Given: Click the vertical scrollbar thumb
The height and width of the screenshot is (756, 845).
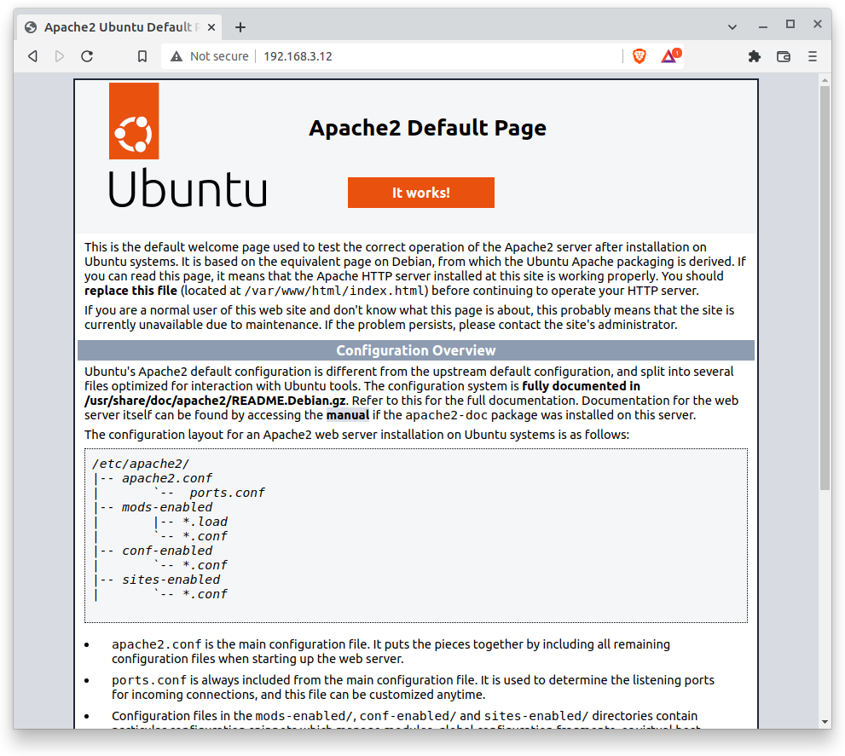Looking at the screenshot, I should pos(825,288).
